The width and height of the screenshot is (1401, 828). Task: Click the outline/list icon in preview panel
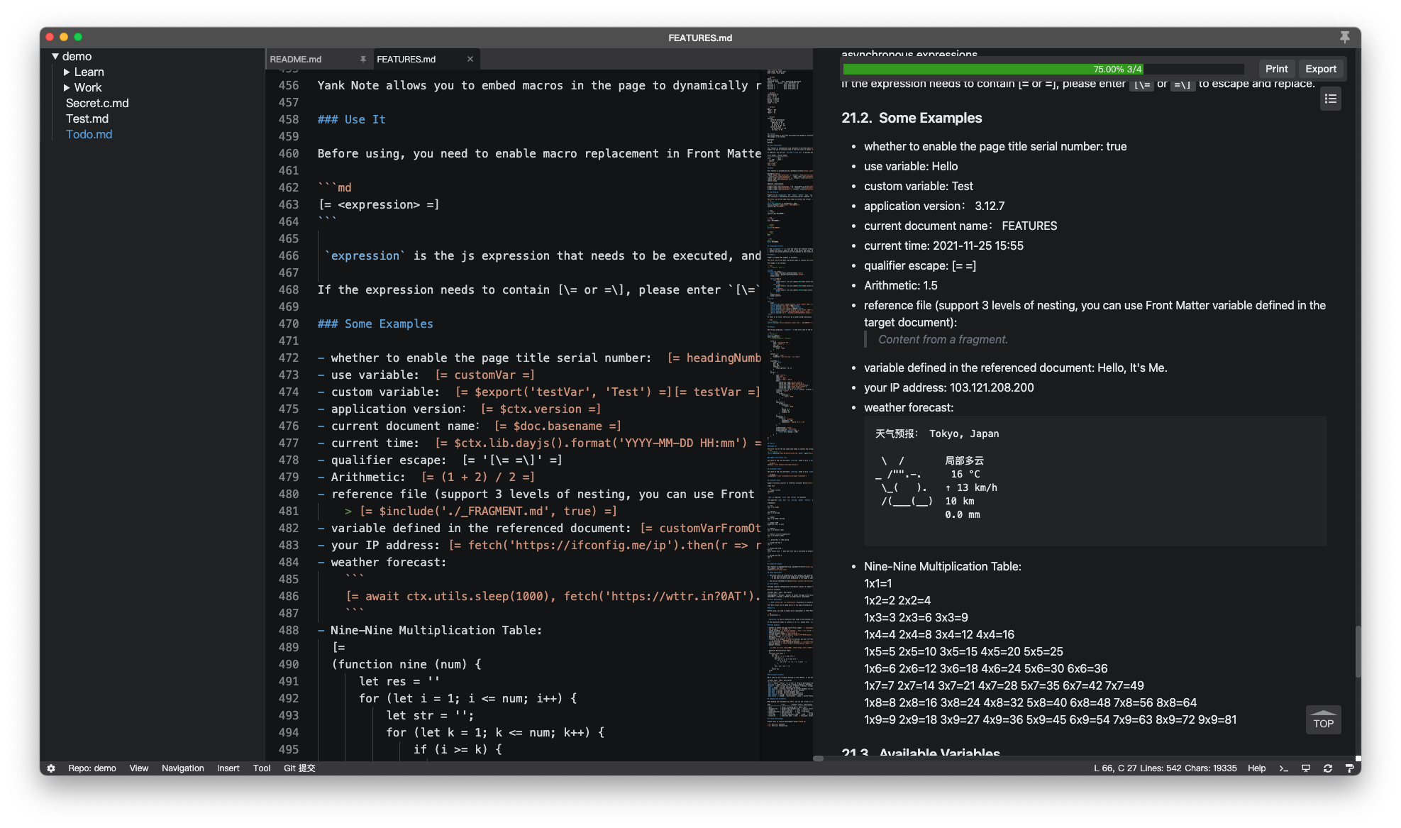click(1331, 99)
